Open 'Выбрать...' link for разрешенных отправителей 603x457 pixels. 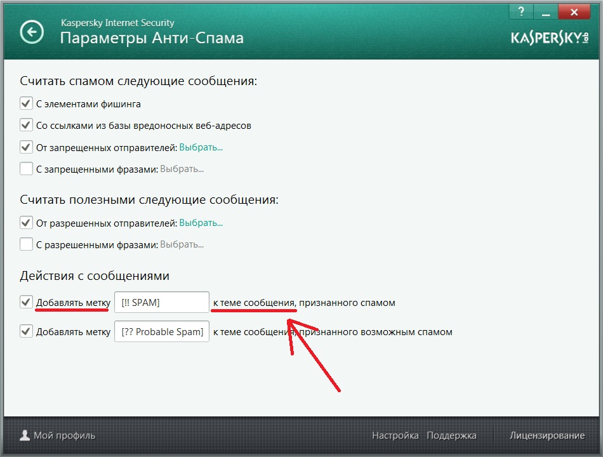[x=201, y=223]
